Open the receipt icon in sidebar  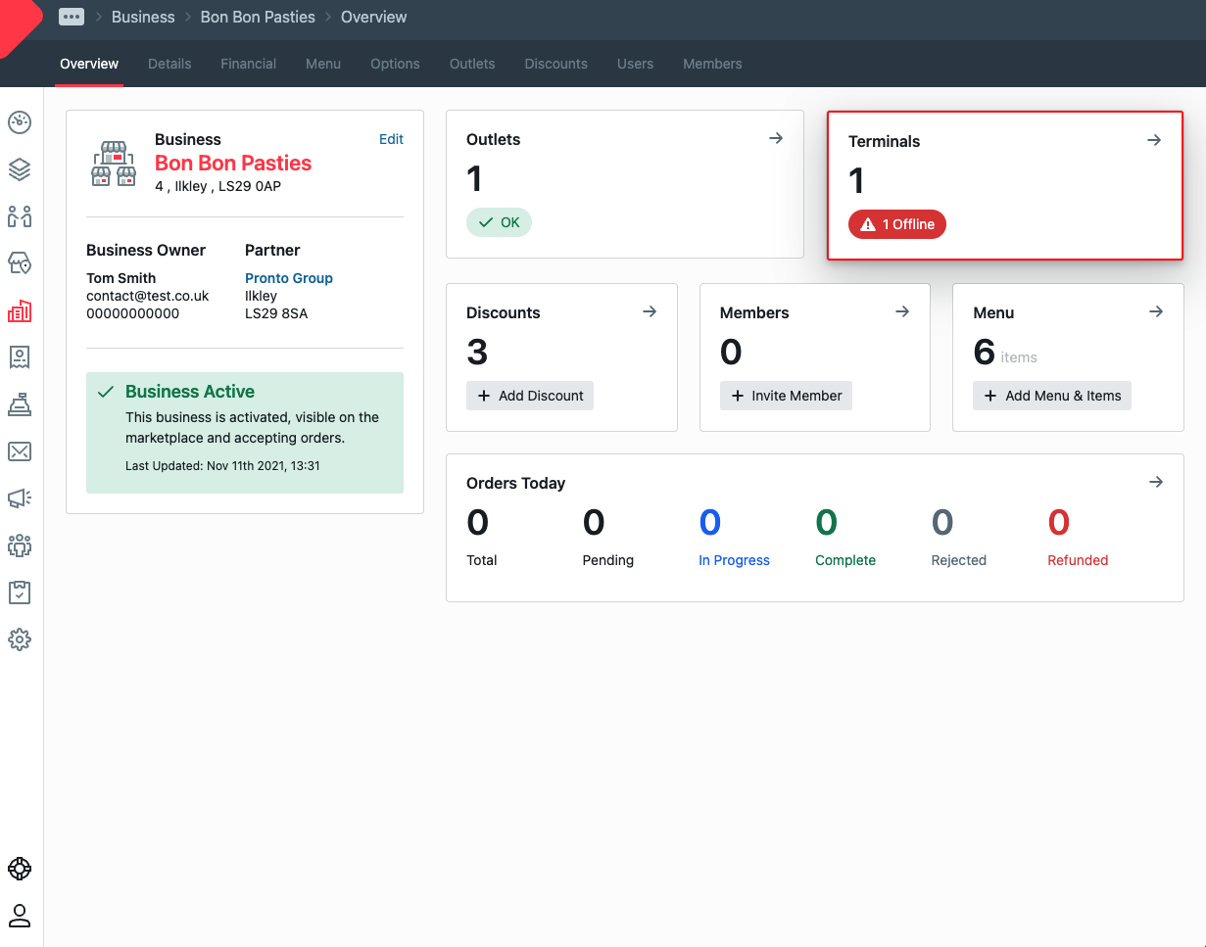click(x=20, y=356)
